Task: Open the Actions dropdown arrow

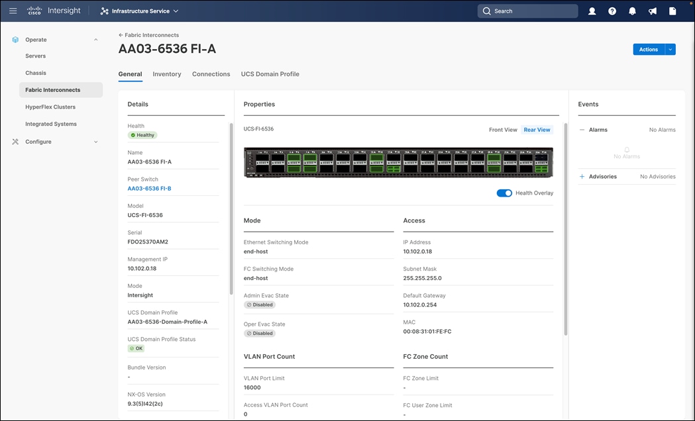Action: 670,49
